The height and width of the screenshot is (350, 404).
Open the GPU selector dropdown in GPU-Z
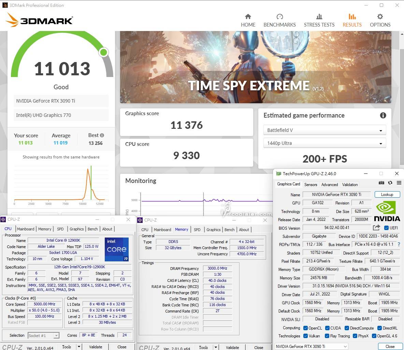(311, 346)
